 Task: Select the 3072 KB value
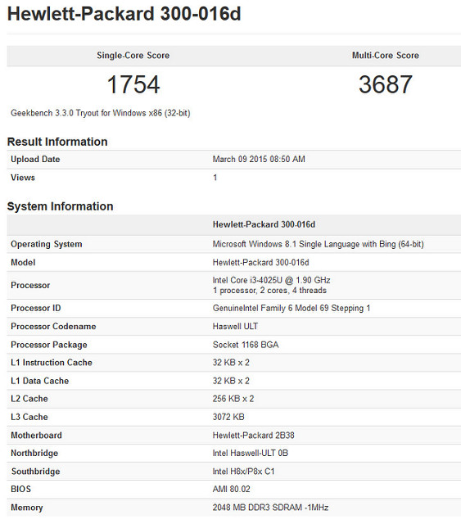[228, 417]
